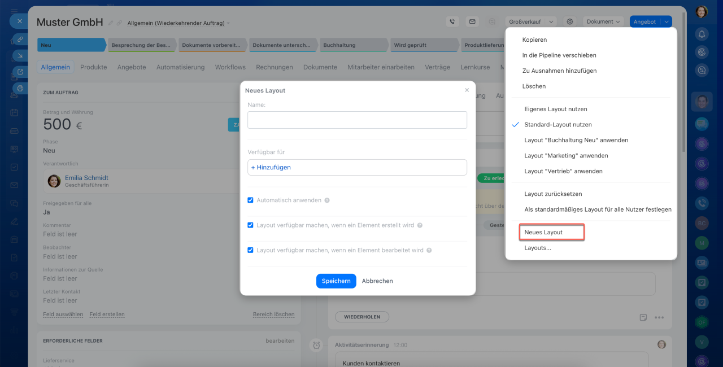This screenshot has width=723, height=367.
Task: Select Zu Ausnahmen hinzufügen
Action: click(560, 71)
